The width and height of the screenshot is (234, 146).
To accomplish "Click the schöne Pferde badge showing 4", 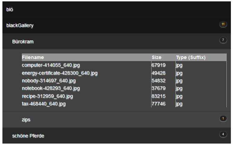I will tap(223, 134).
